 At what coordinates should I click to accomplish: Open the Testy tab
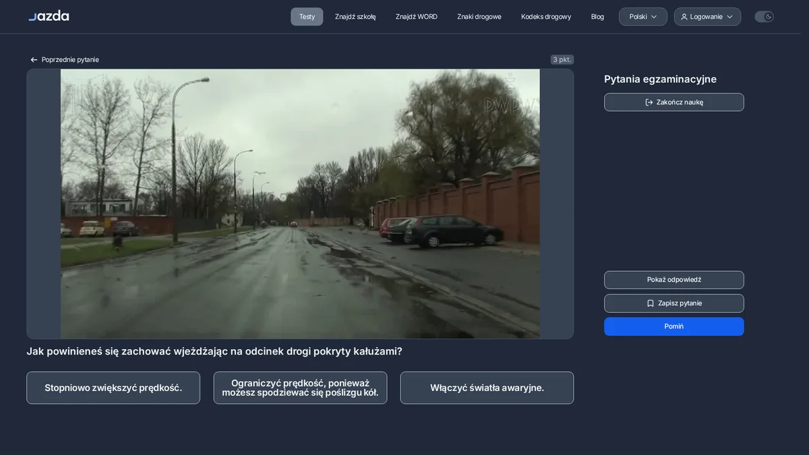[x=307, y=17]
